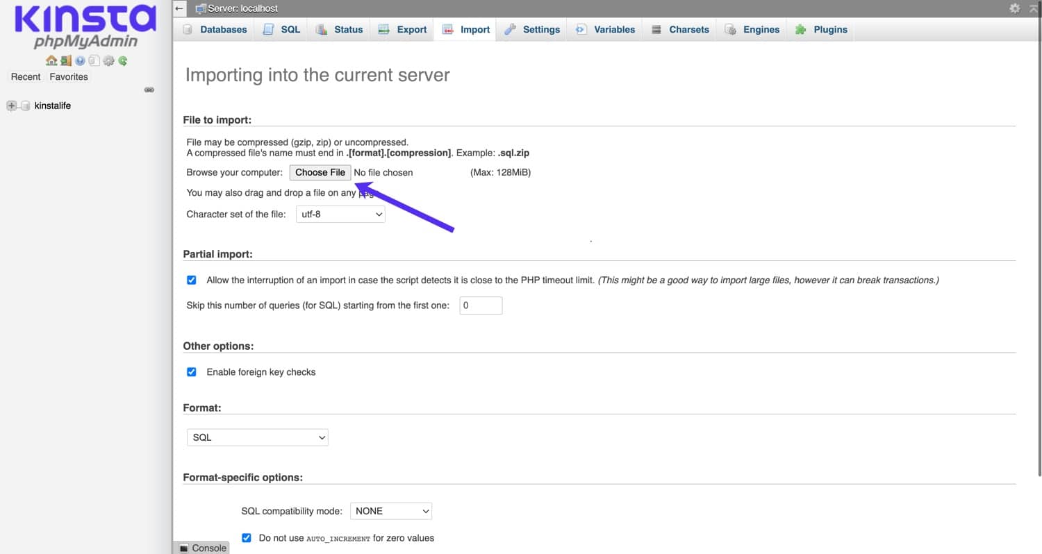Open navigation panel settings with the gear icon
Viewport: 1042px width, 554px height.
click(x=109, y=60)
